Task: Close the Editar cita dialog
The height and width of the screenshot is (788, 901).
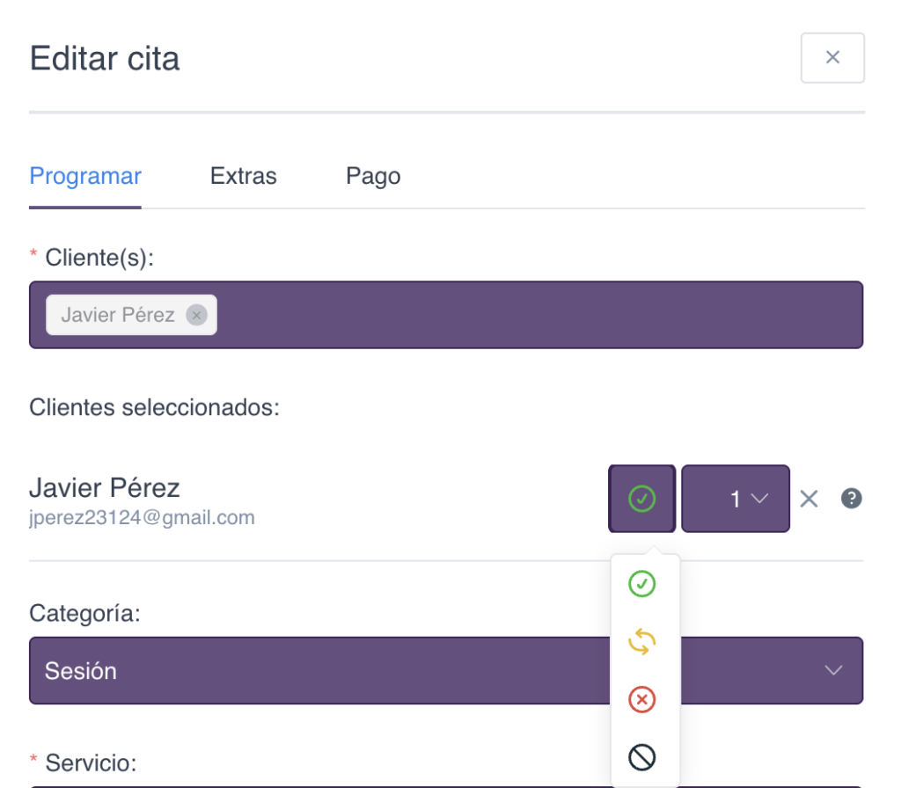Action: pos(832,58)
